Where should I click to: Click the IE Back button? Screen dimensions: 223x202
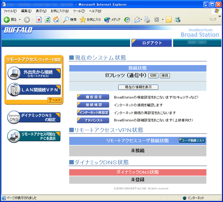[10, 19]
